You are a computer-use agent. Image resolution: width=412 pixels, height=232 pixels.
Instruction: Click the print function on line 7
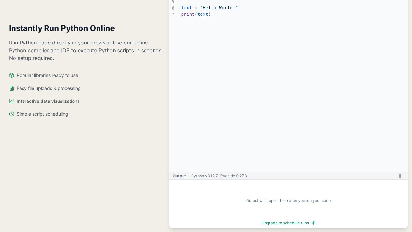[x=188, y=14]
